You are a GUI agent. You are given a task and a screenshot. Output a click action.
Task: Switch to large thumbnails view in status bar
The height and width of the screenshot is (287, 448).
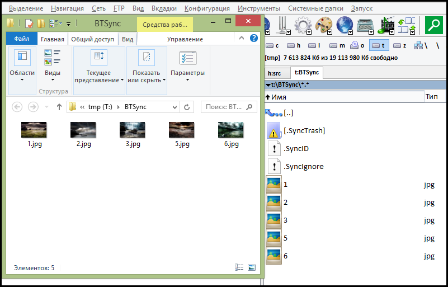pyautogui.click(x=251, y=268)
